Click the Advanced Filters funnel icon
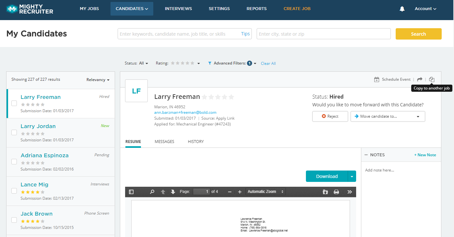The height and width of the screenshot is (237, 454). click(210, 63)
